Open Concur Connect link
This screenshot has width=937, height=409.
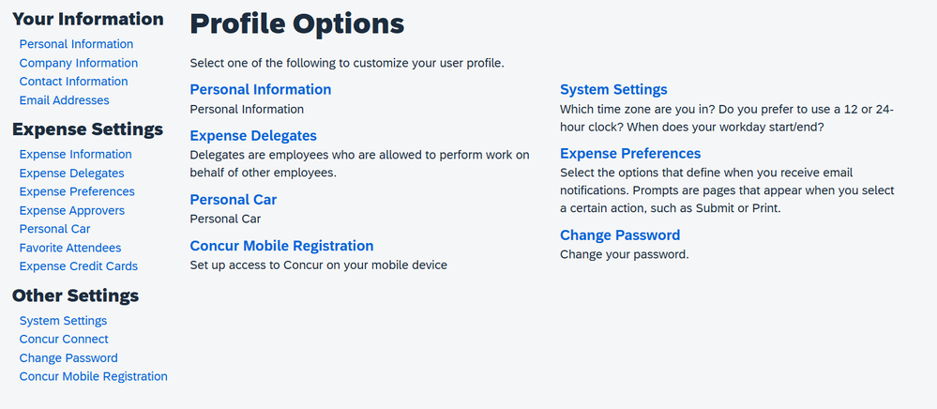click(x=64, y=339)
